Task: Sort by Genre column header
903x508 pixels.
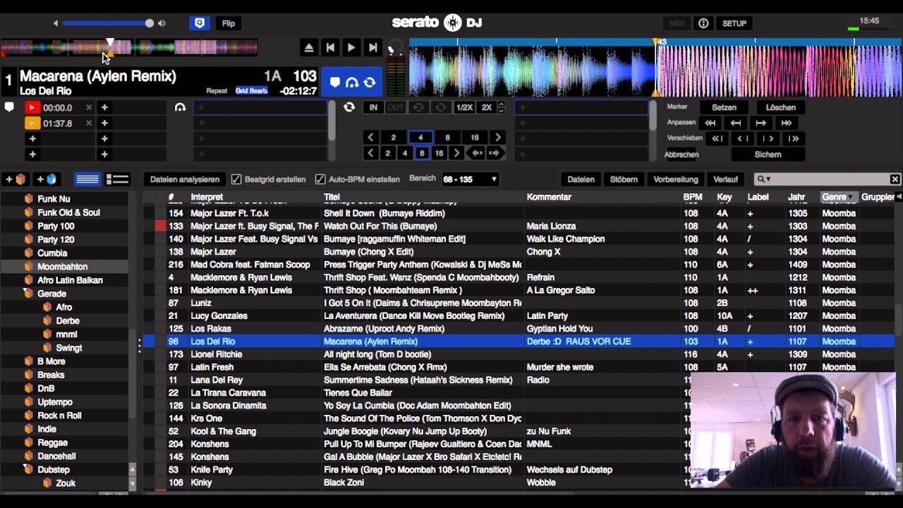Action: click(837, 198)
